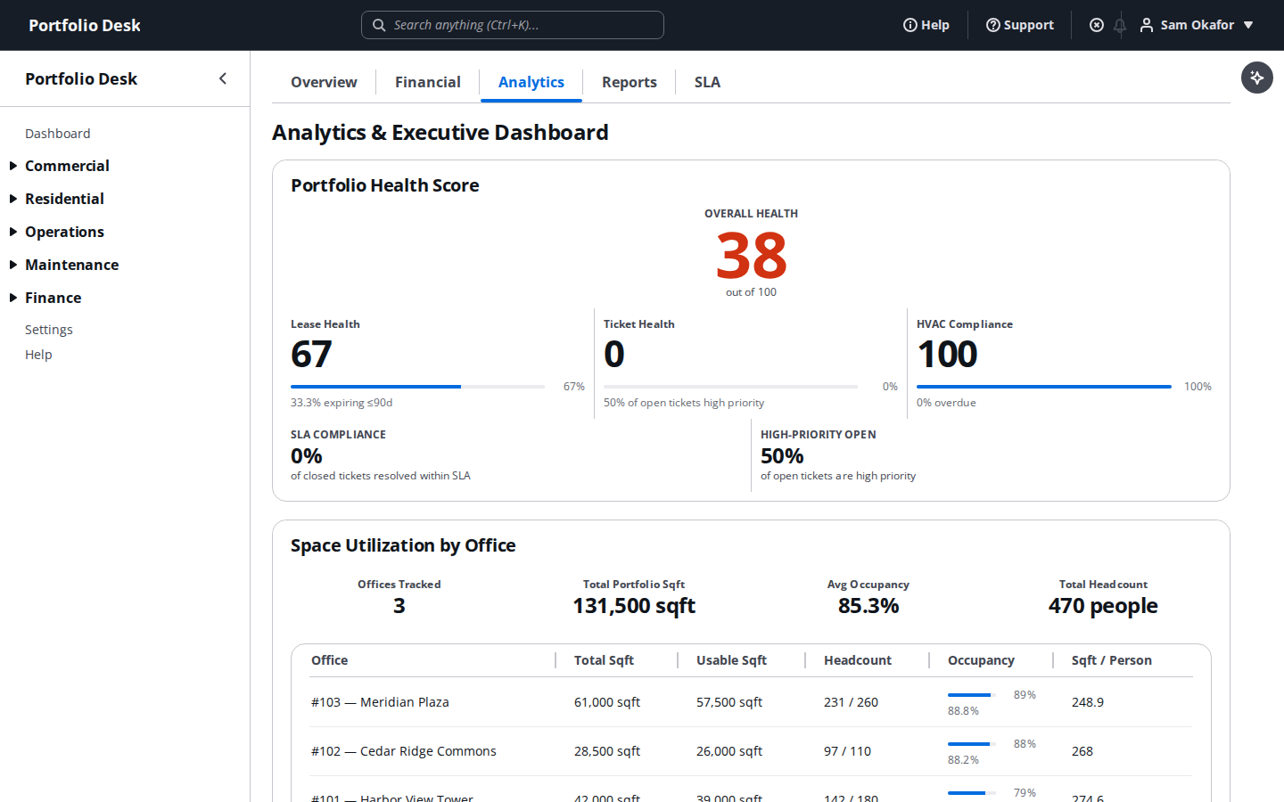The height and width of the screenshot is (802, 1284).
Task: Click the Total Sqft column header
Action: pos(604,660)
